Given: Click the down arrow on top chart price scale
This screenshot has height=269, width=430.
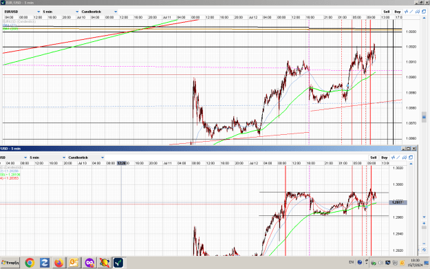Looking at the screenshot, I should click(x=424, y=217).
